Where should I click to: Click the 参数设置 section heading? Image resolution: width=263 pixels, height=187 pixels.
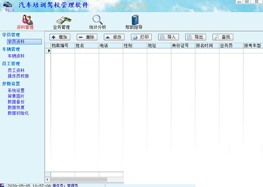pos(11,83)
